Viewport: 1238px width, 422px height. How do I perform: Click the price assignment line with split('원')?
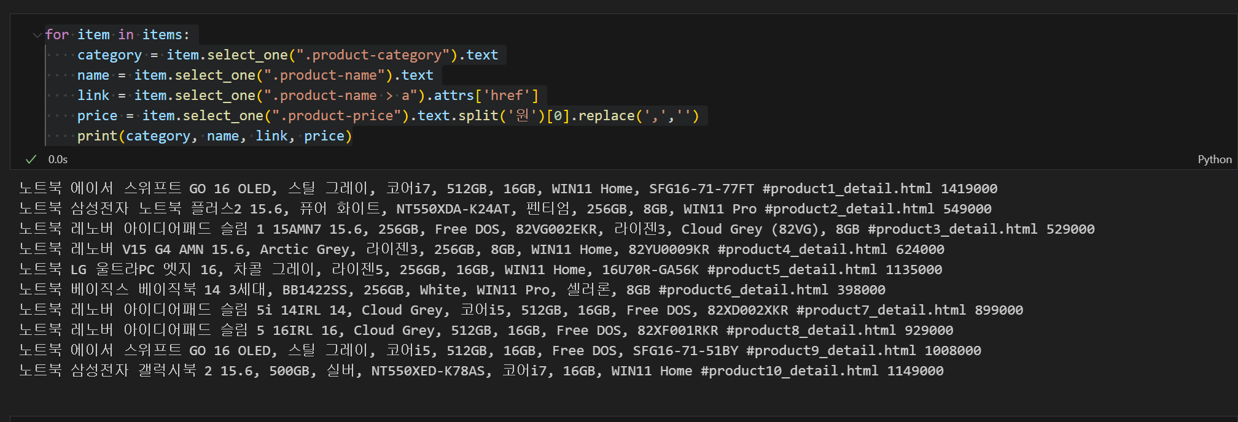pos(388,116)
